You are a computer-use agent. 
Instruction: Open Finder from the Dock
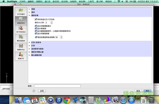[18, 100]
